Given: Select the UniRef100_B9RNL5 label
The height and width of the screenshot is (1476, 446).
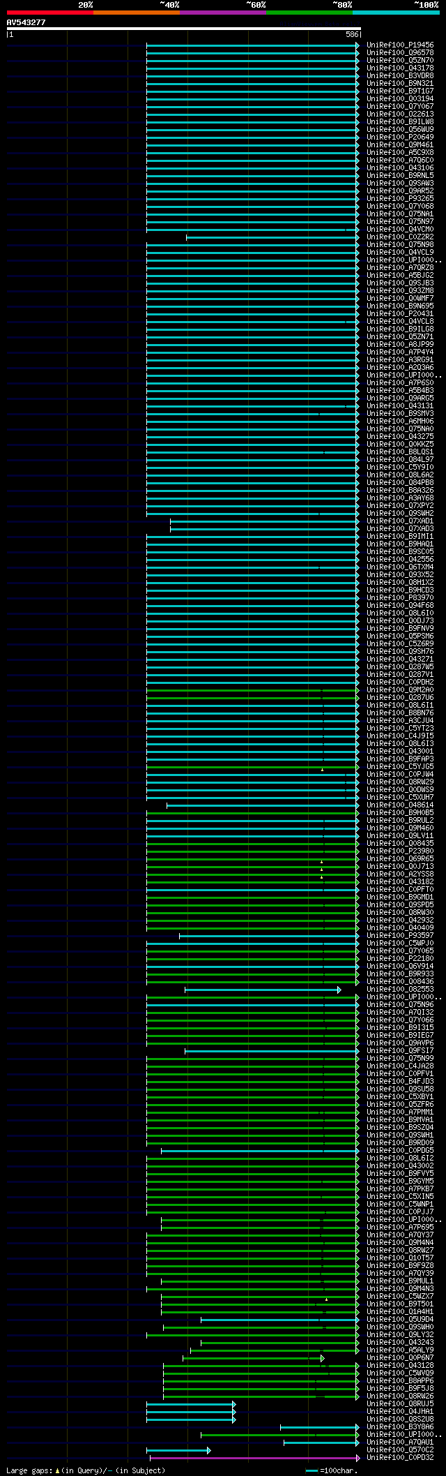Looking at the screenshot, I should pyautogui.click(x=400, y=175).
